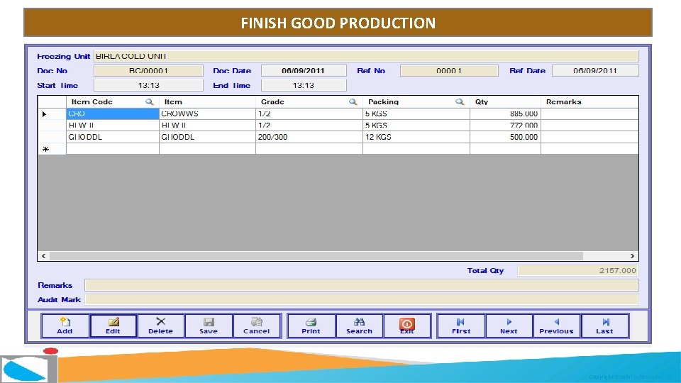Click the 500.000 quantity cell
The width and height of the screenshot is (681, 383).
tap(505, 137)
